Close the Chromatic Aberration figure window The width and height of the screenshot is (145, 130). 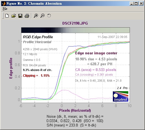click(x=141, y=4)
